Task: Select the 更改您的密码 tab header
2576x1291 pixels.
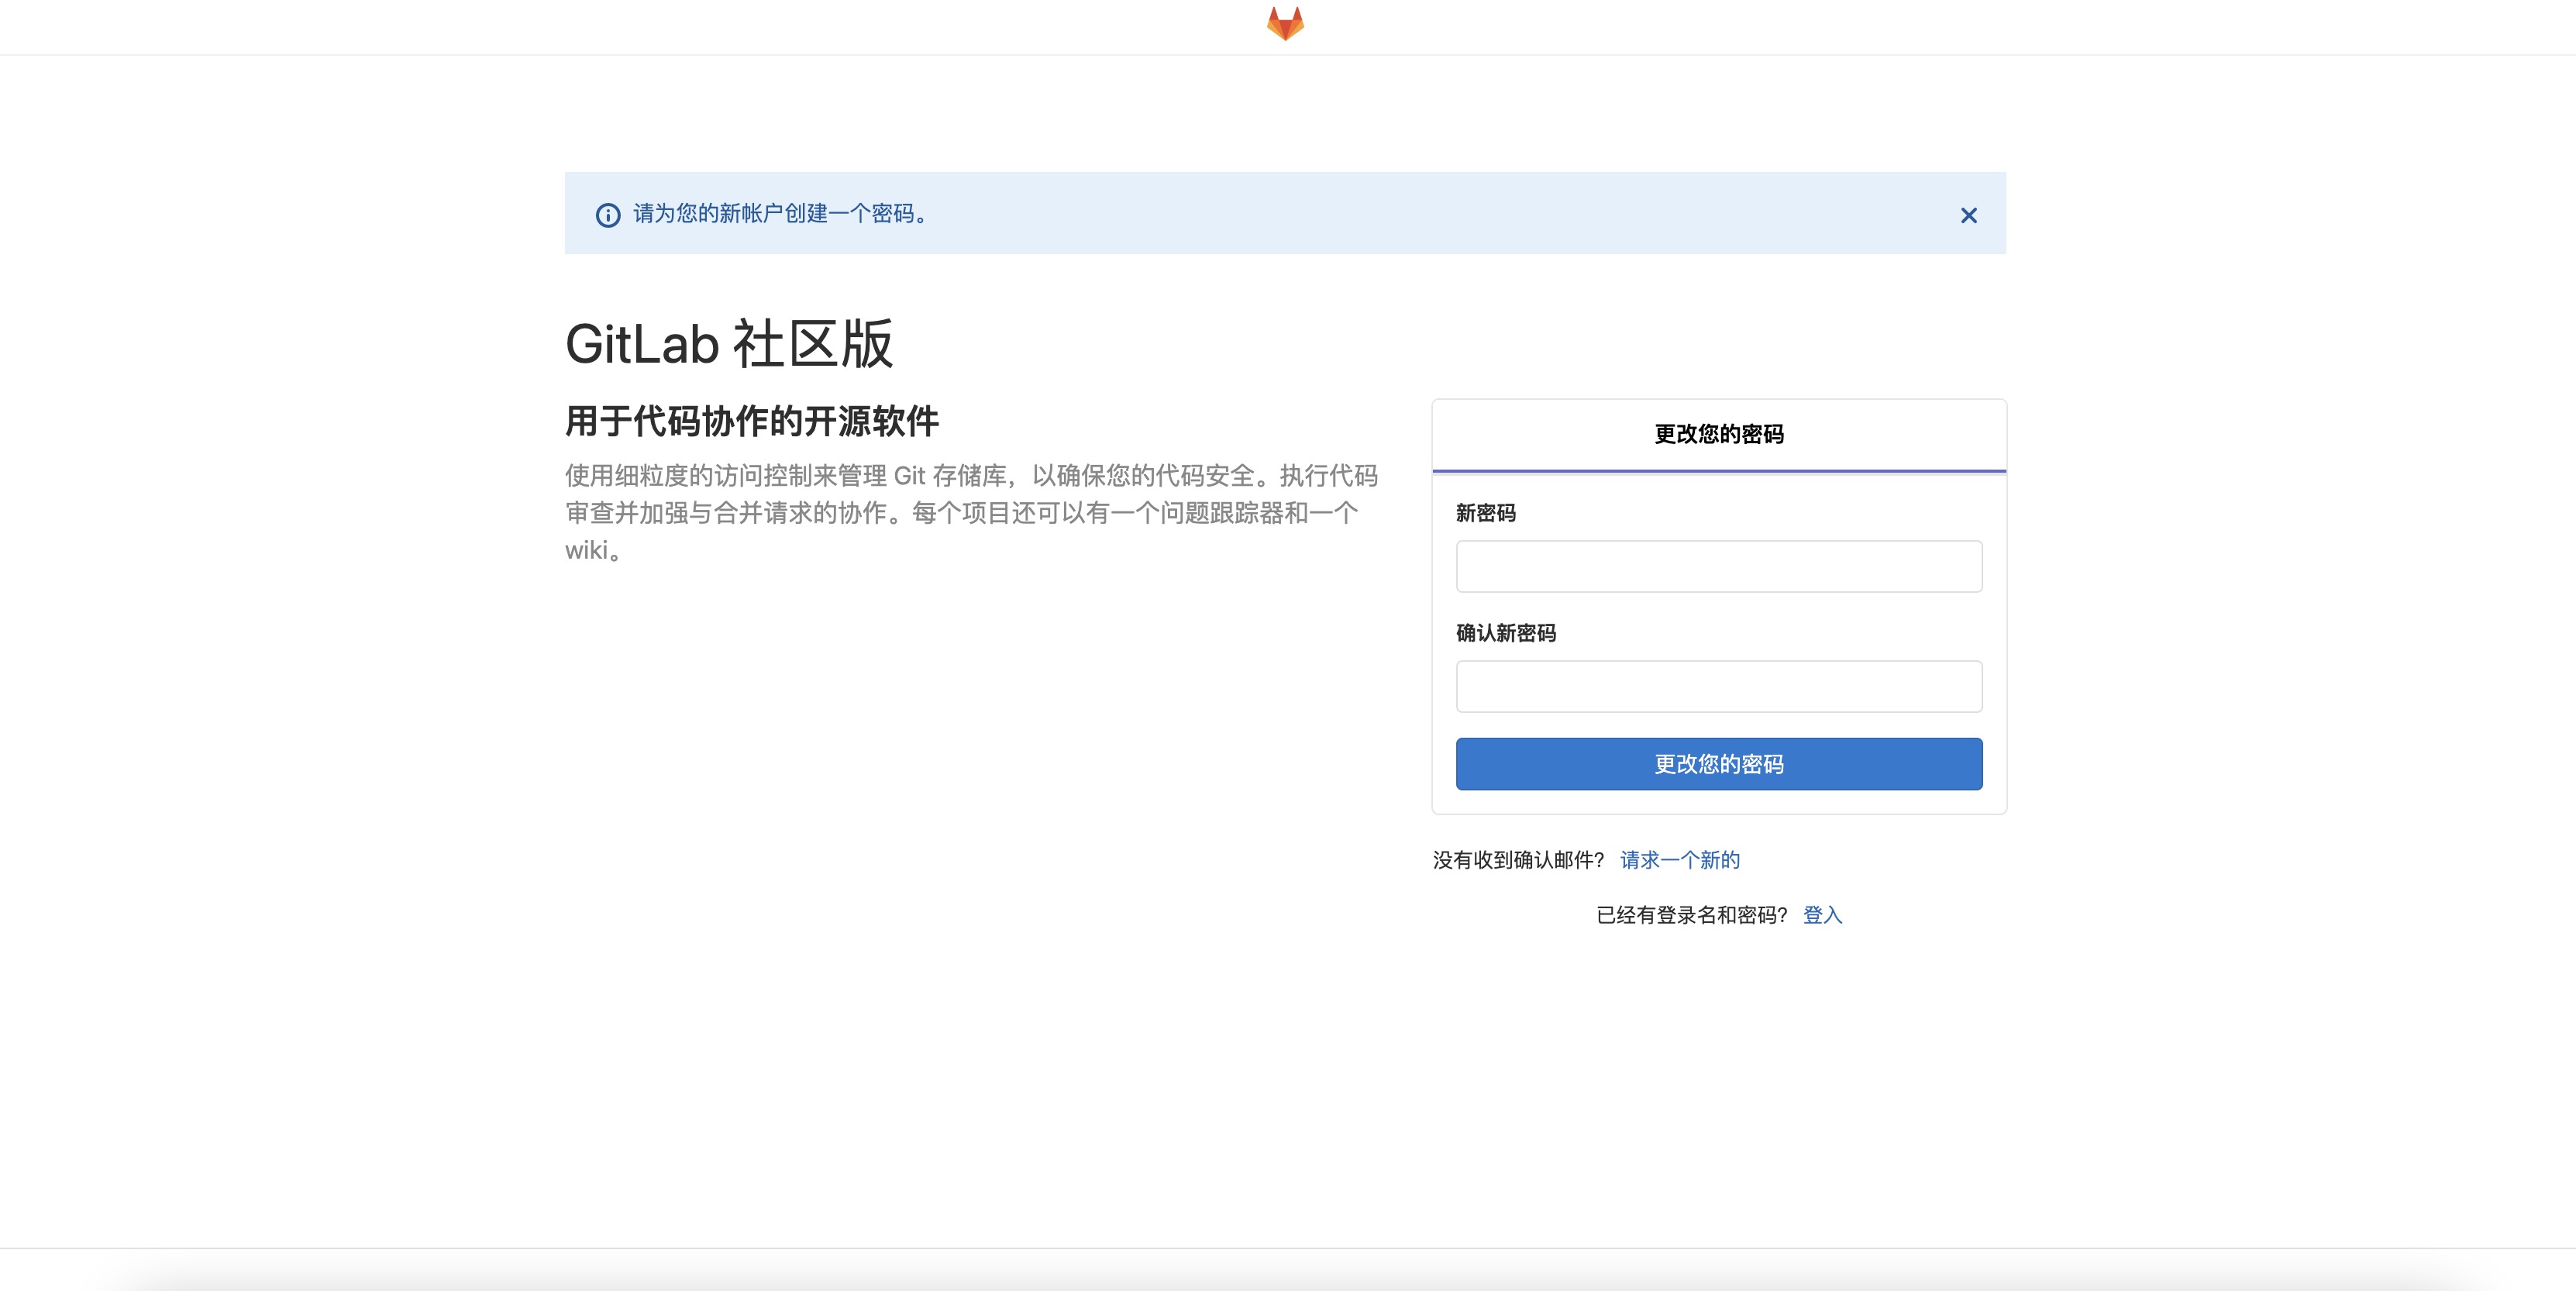Action: (x=1718, y=435)
